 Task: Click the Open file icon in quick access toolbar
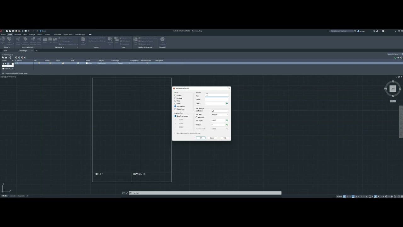point(10,31)
